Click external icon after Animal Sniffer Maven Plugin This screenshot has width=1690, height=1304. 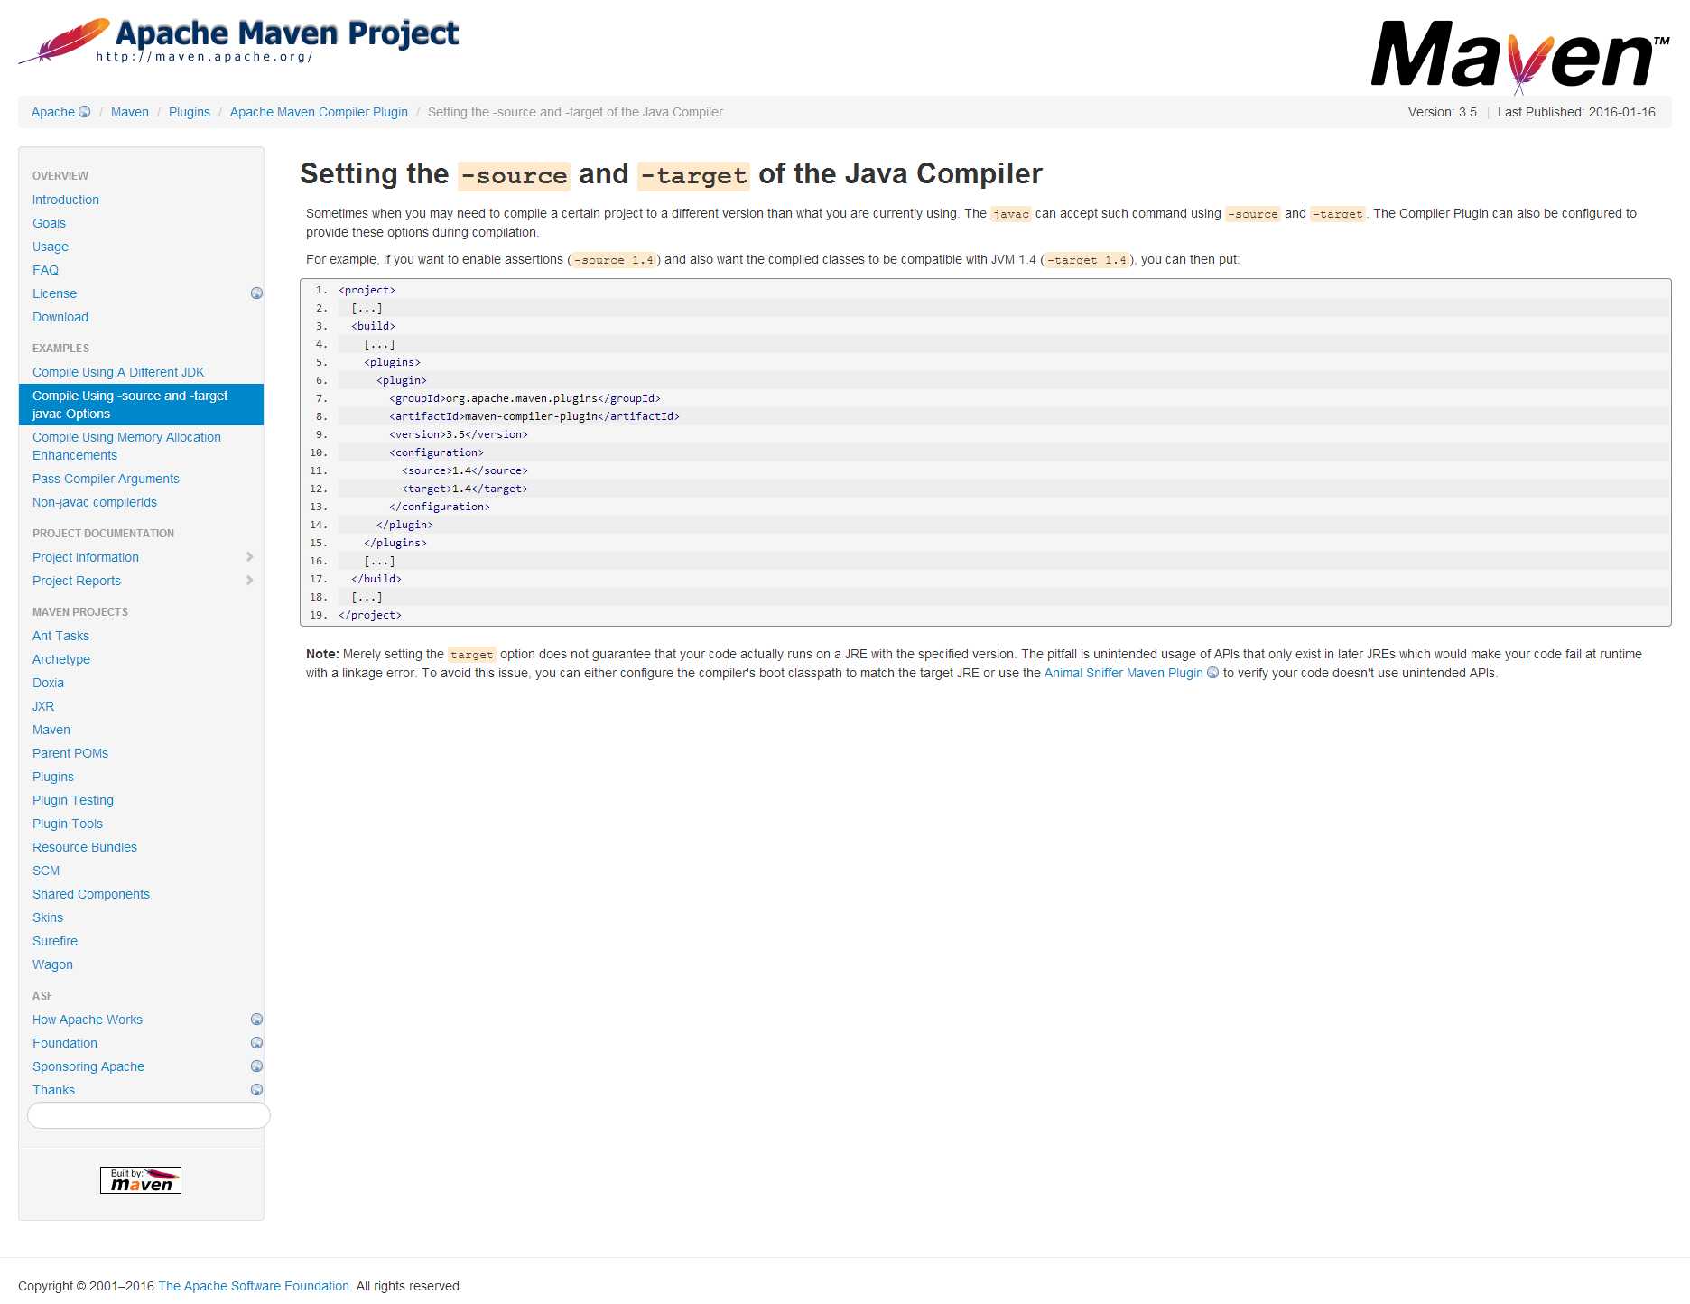[1213, 673]
